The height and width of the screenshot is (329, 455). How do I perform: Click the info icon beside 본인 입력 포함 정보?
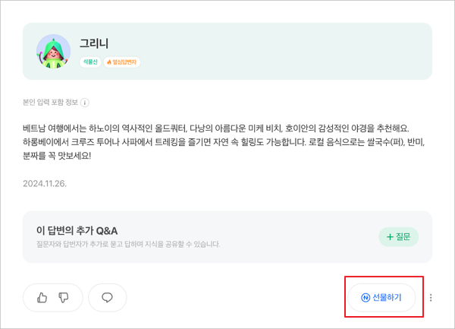85,103
